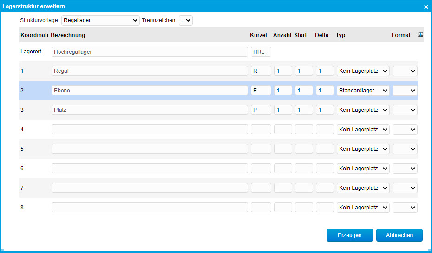Click the Regal Bezeichnung field
The height and width of the screenshot is (253, 432).
click(x=150, y=71)
